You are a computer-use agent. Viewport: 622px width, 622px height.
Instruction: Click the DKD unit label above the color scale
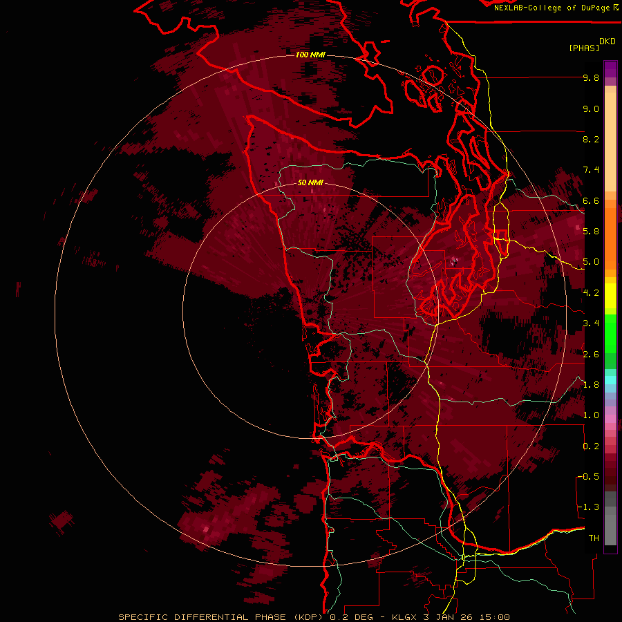click(607, 41)
